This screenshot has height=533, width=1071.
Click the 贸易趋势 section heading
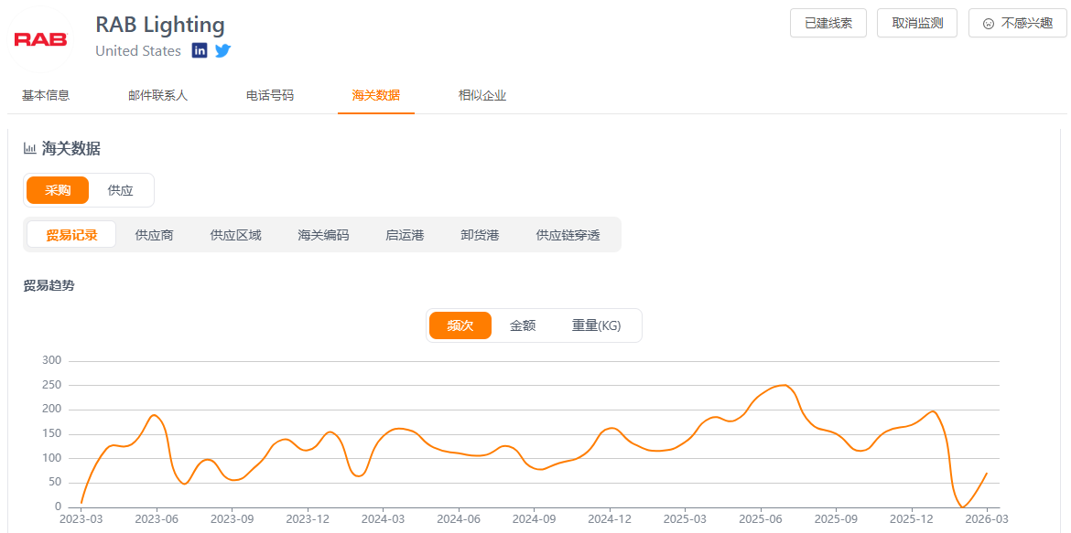coord(49,285)
